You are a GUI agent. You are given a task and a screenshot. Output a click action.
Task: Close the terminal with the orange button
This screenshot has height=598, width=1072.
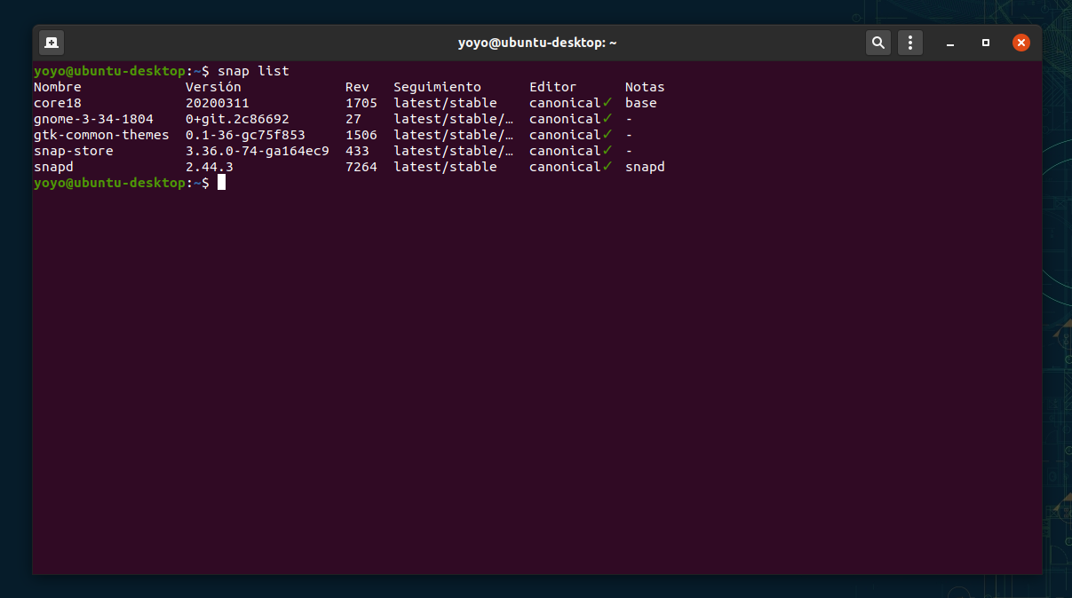[1021, 43]
